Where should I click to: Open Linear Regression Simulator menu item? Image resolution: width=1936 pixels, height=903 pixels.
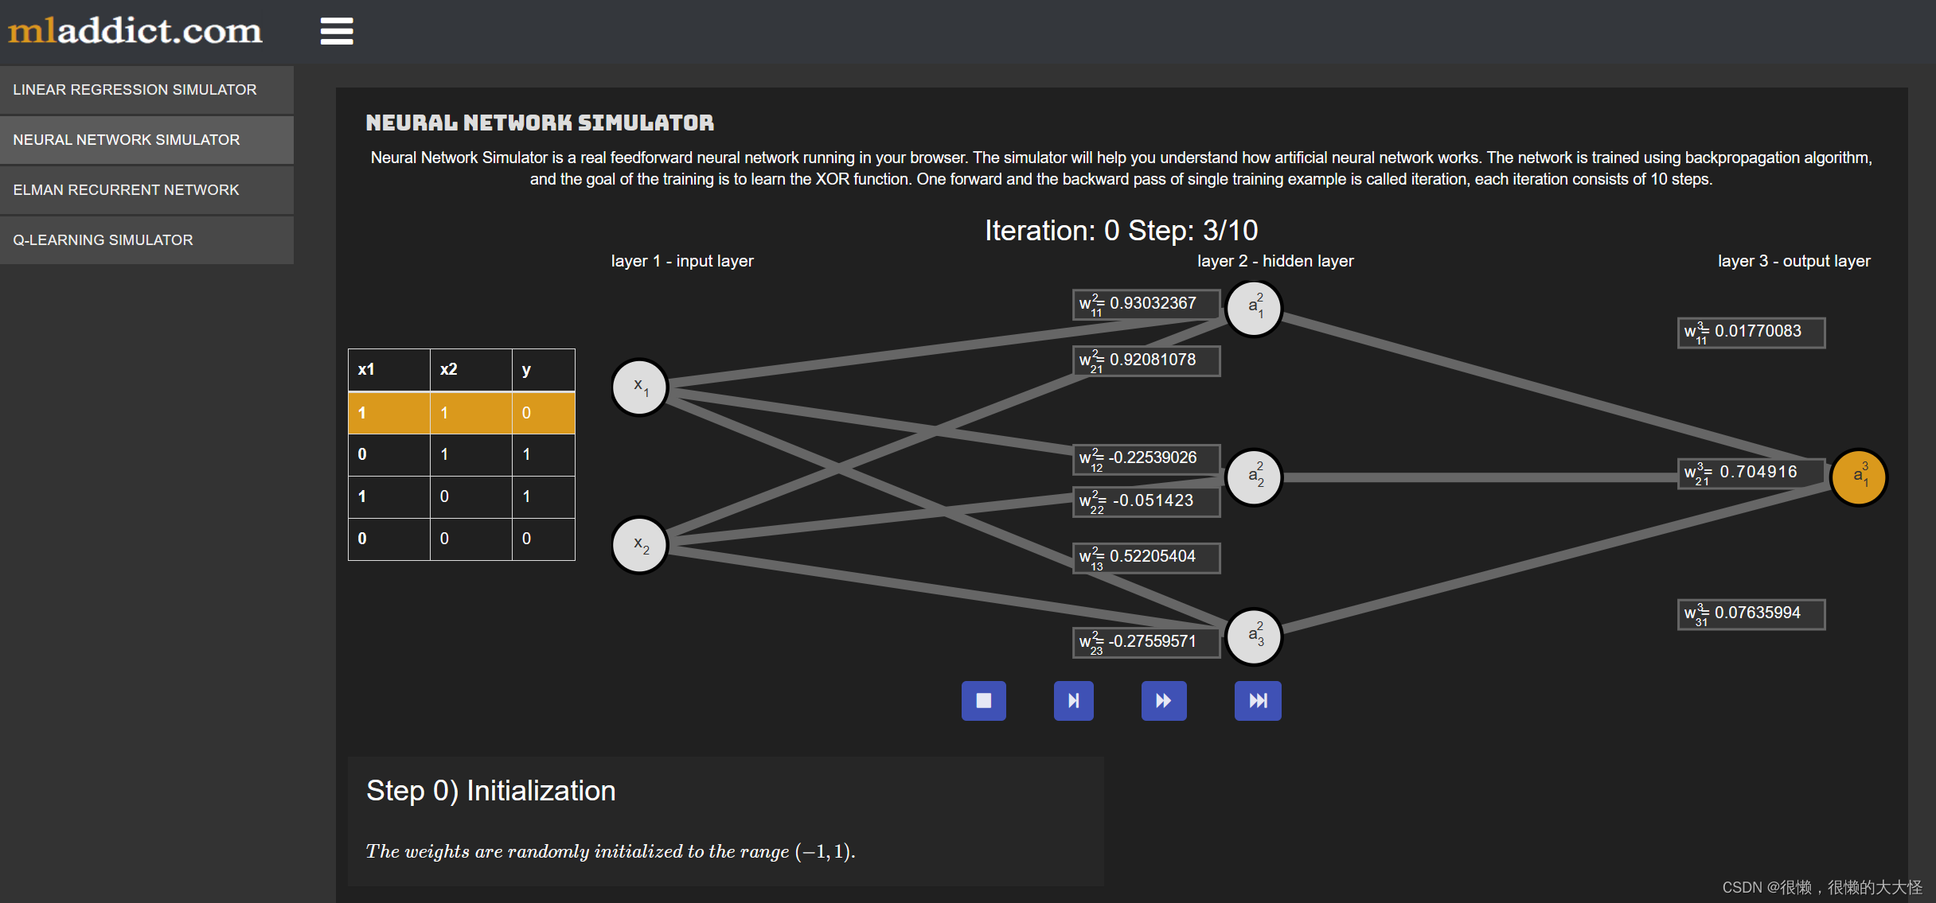click(x=135, y=90)
